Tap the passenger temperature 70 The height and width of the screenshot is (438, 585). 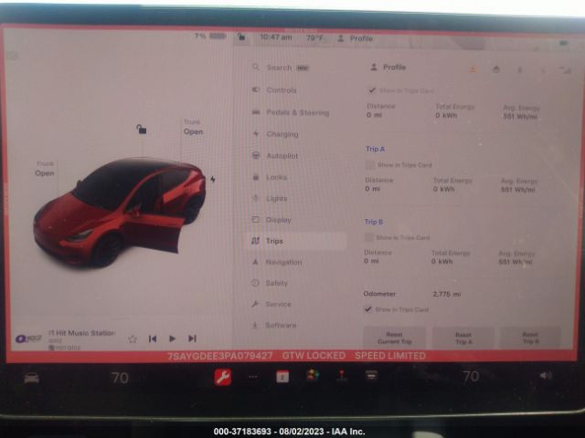coord(471,377)
